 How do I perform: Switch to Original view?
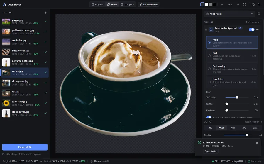click(97, 4)
